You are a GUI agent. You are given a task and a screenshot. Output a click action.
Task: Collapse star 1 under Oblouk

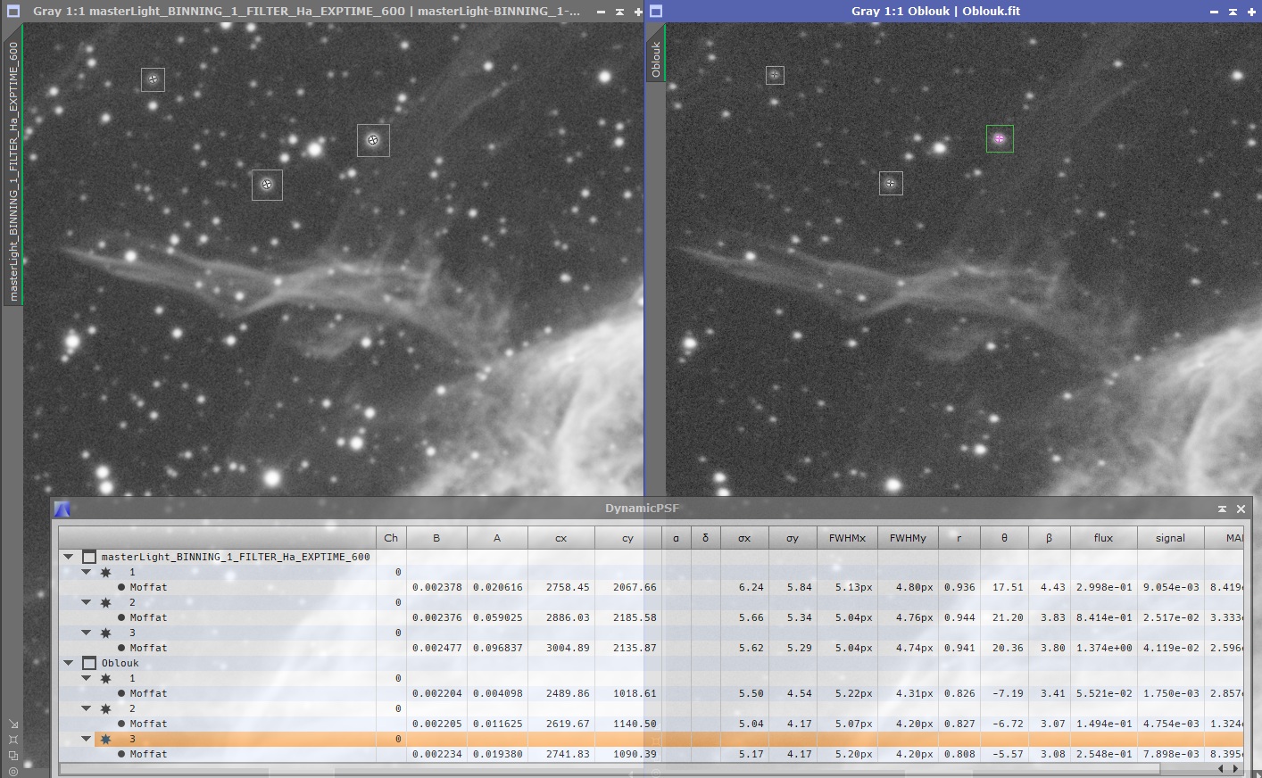[87, 678]
